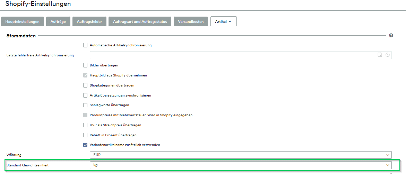
Task: Click the Letzte fehlerfreie Artikelsynchronisierung label
Action: click(40, 55)
